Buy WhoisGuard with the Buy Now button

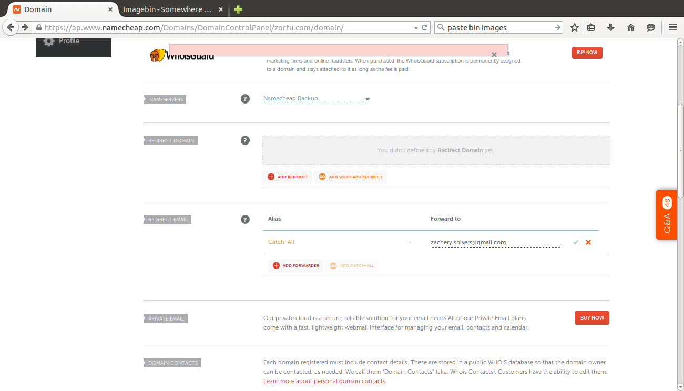pos(587,53)
